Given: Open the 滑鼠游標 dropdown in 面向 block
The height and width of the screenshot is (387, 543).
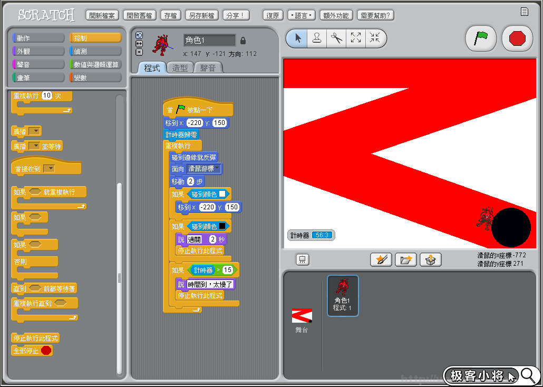Looking at the screenshot, I should pos(217,169).
